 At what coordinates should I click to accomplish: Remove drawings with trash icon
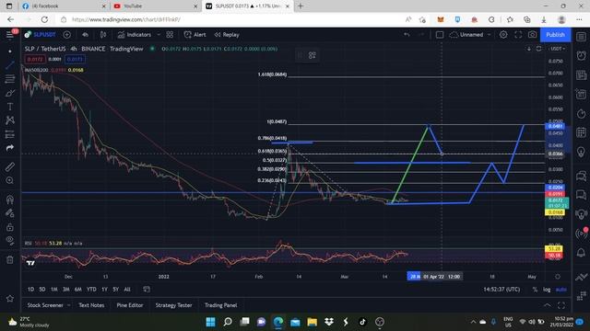pyautogui.click(x=10, y=259)
